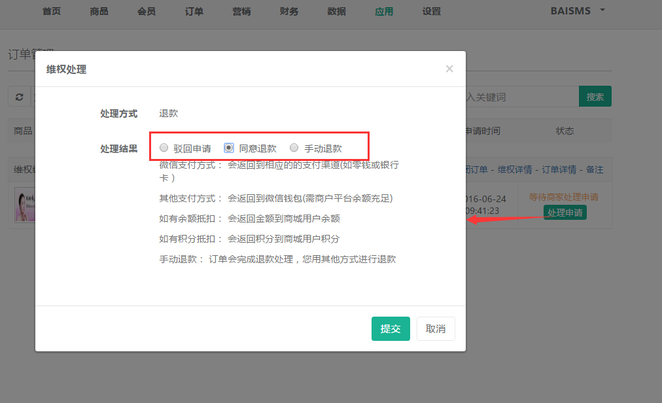Open the product thumbnail image in the order row
Screen dimensions: 662x403
[x=25, y=205]
